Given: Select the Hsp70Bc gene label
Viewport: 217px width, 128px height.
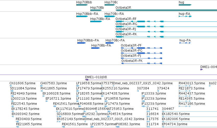Looking at the screenshot, I should (111, 2).
